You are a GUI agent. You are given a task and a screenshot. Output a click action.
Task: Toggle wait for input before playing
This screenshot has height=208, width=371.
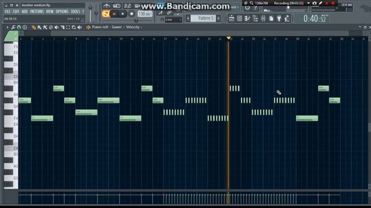[117, 6]
